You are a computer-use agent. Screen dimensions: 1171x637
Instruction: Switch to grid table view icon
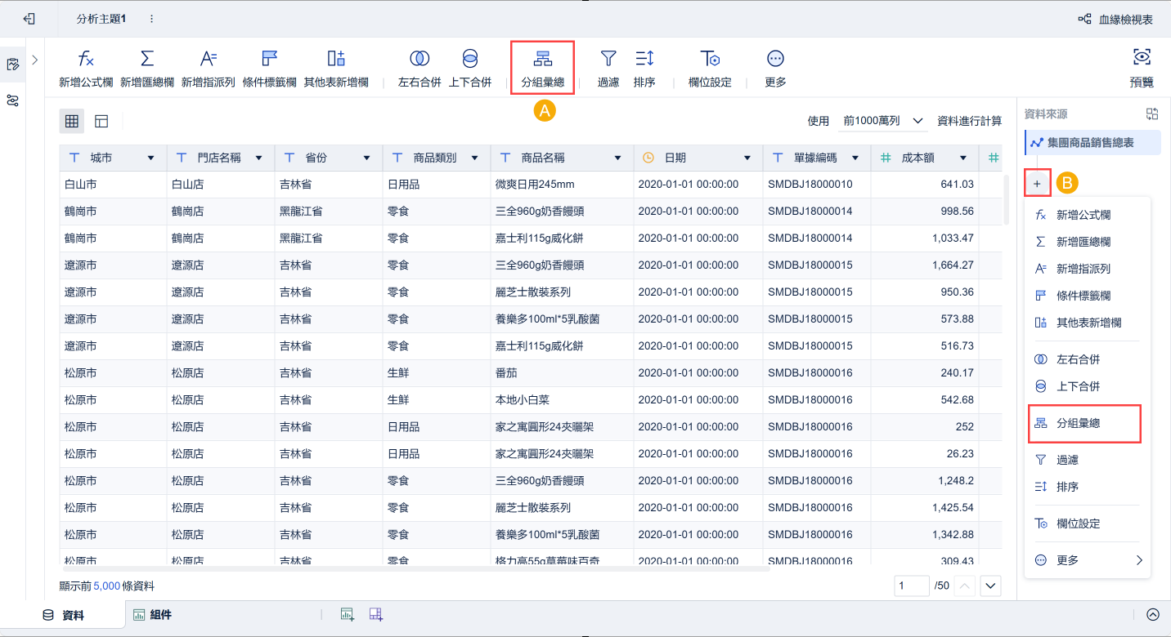coord(71,120)
